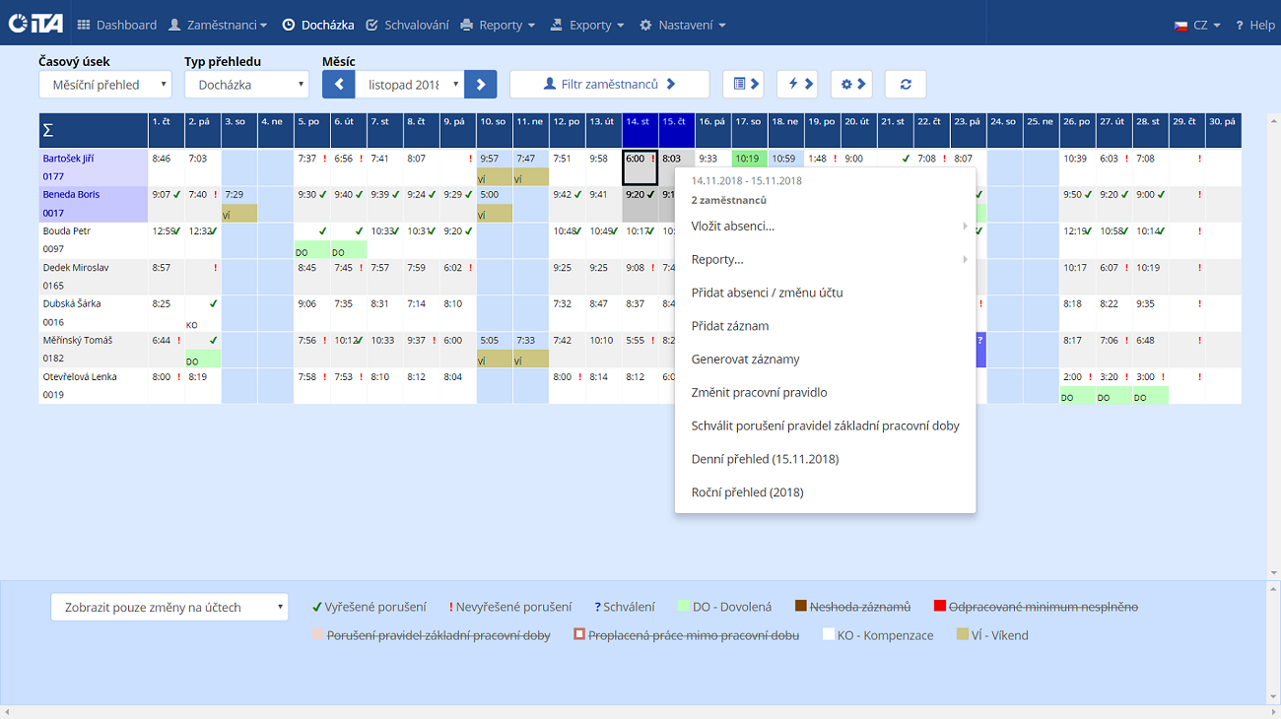Click the refresh icon button

pos(905,85)
